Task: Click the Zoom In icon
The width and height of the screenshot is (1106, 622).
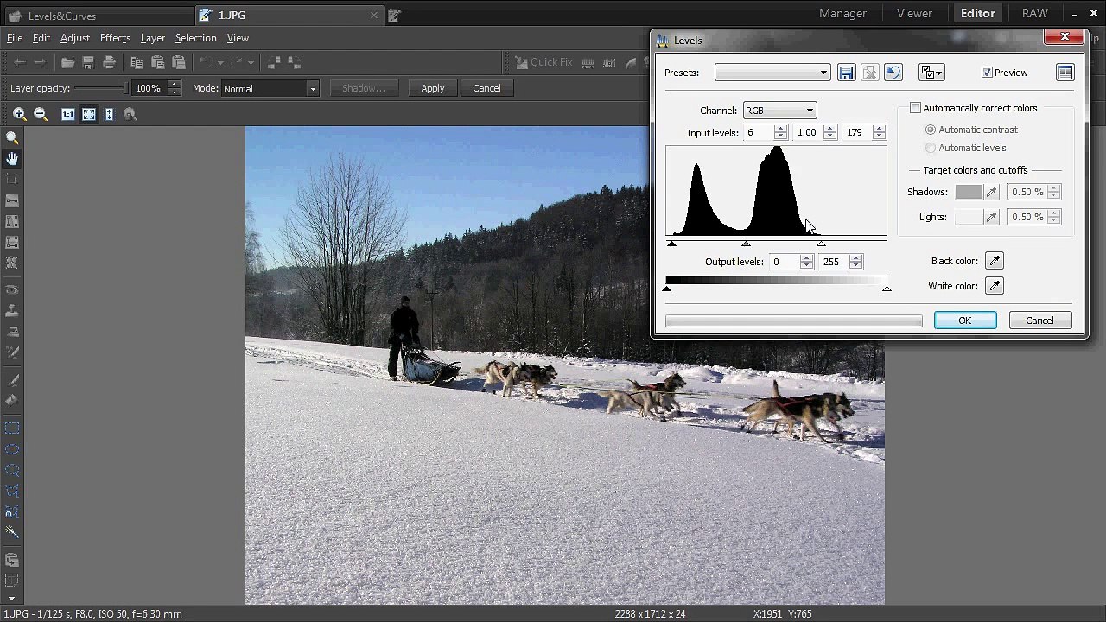Action: (19, 114)
